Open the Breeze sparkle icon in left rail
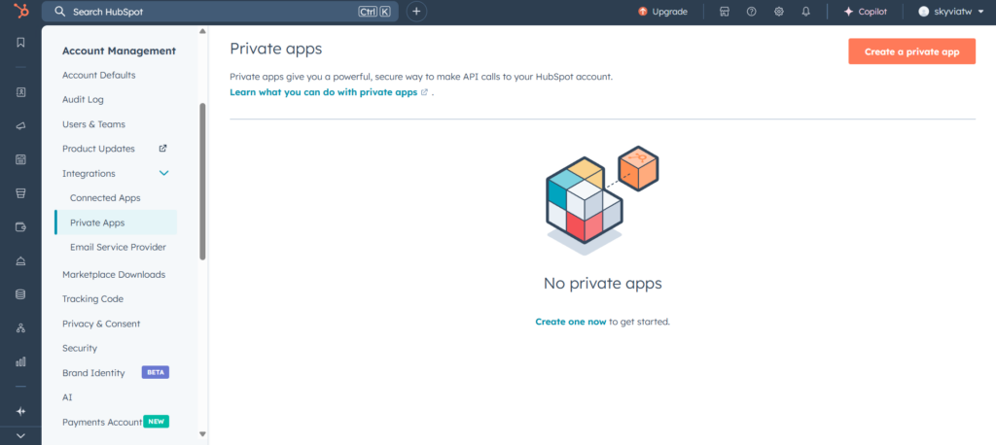Viewport: 996px width, 445px height. (20, 411)
